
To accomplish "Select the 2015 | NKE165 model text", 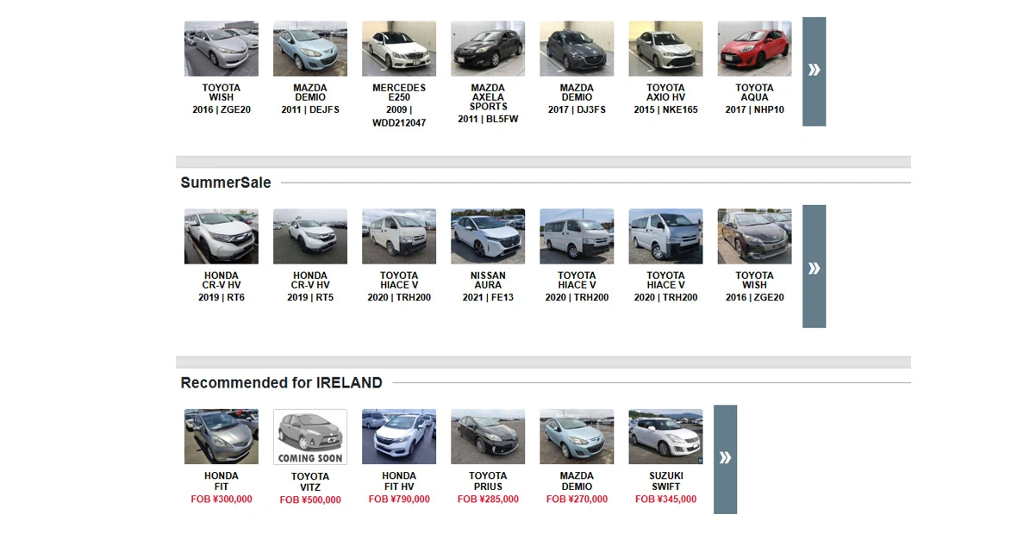I will [x=665, y=110].
